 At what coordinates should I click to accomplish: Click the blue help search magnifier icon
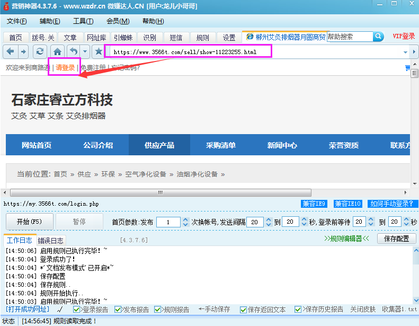coord(378,37)
